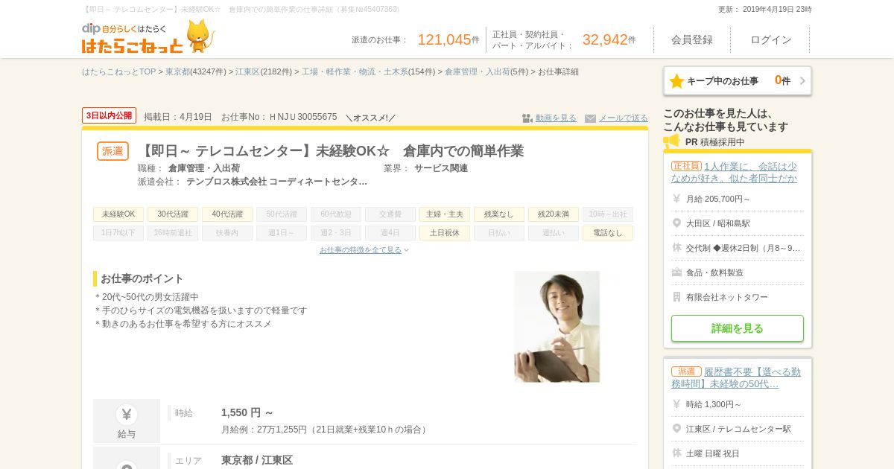Select the 30代活躍 feature tag
Screen dimensions: 894x469
tap(173, 214)
